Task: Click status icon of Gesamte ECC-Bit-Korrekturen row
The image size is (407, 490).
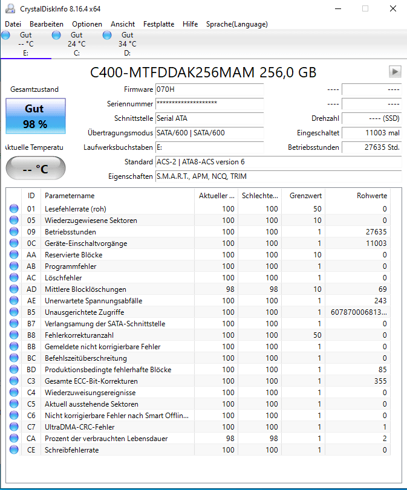Action: [14, 381]
